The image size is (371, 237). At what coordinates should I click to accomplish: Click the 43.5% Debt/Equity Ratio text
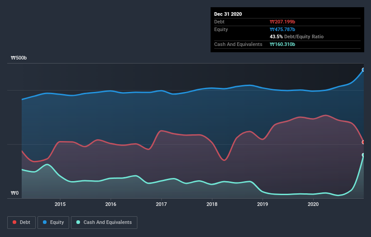pos(297,36)
